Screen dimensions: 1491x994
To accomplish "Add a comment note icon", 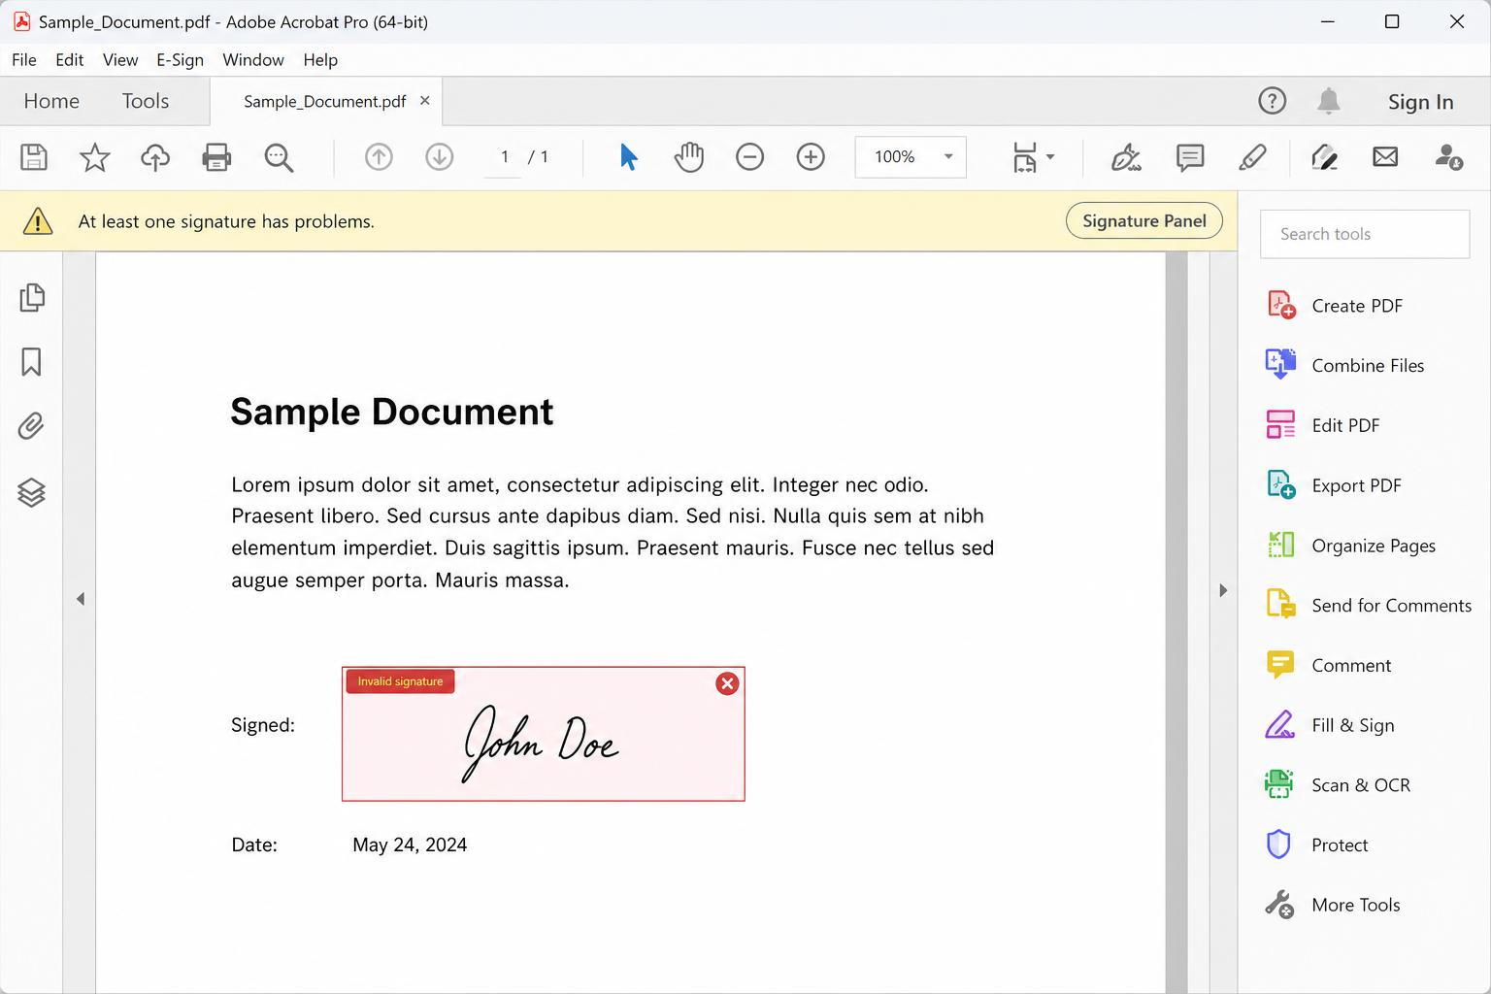I will click(1190, 157).
